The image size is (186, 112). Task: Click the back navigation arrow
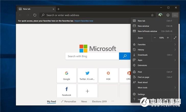(x=20, y=15)
